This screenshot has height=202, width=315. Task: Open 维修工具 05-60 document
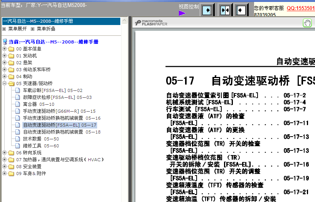pyautogui.click(x=41, y=146)
